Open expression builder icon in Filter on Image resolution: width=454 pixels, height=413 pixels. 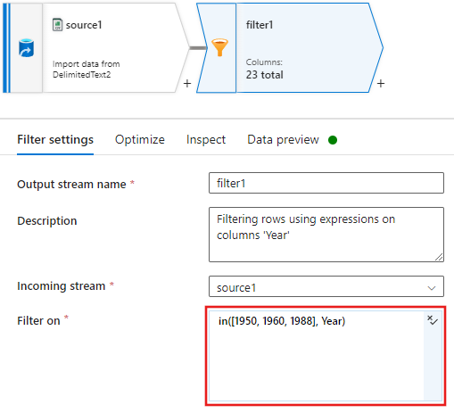pos(433,320)
